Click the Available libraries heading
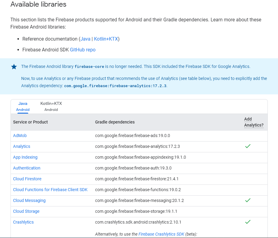 click(x=38, y=4)
